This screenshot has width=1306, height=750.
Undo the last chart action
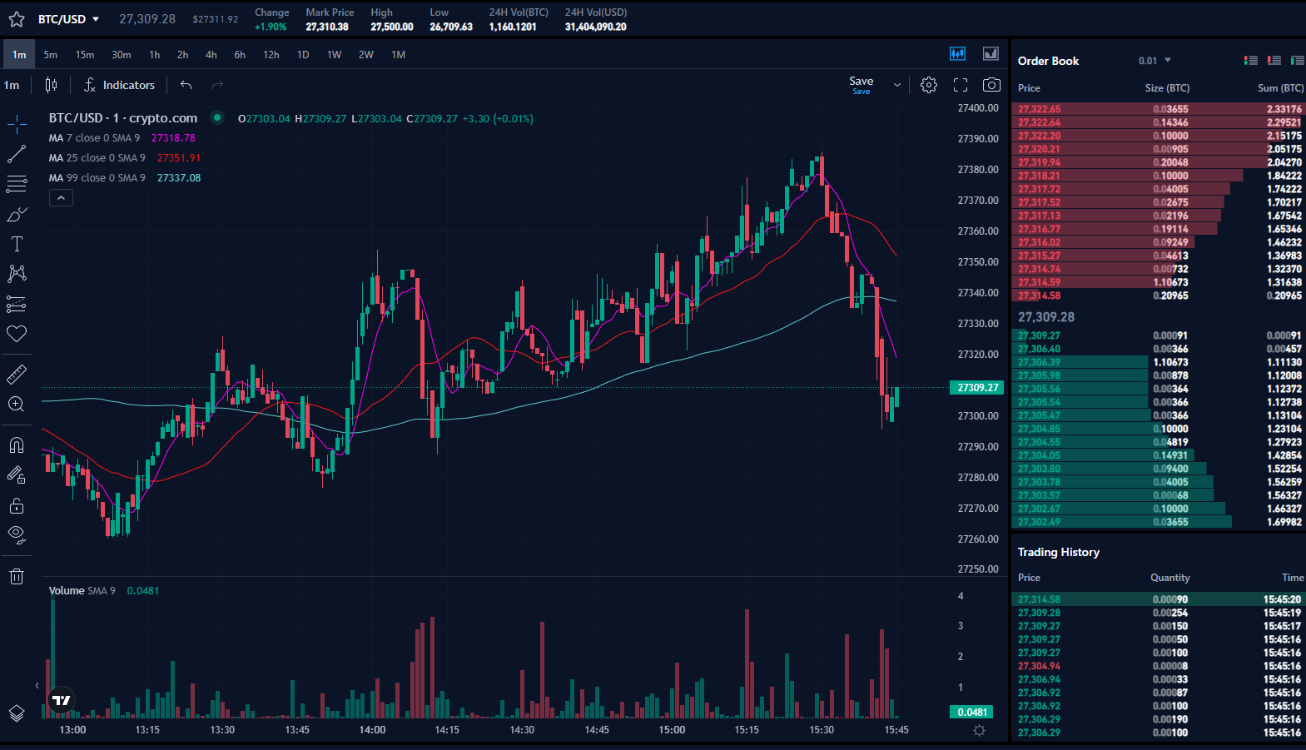(x=186, y=85)
